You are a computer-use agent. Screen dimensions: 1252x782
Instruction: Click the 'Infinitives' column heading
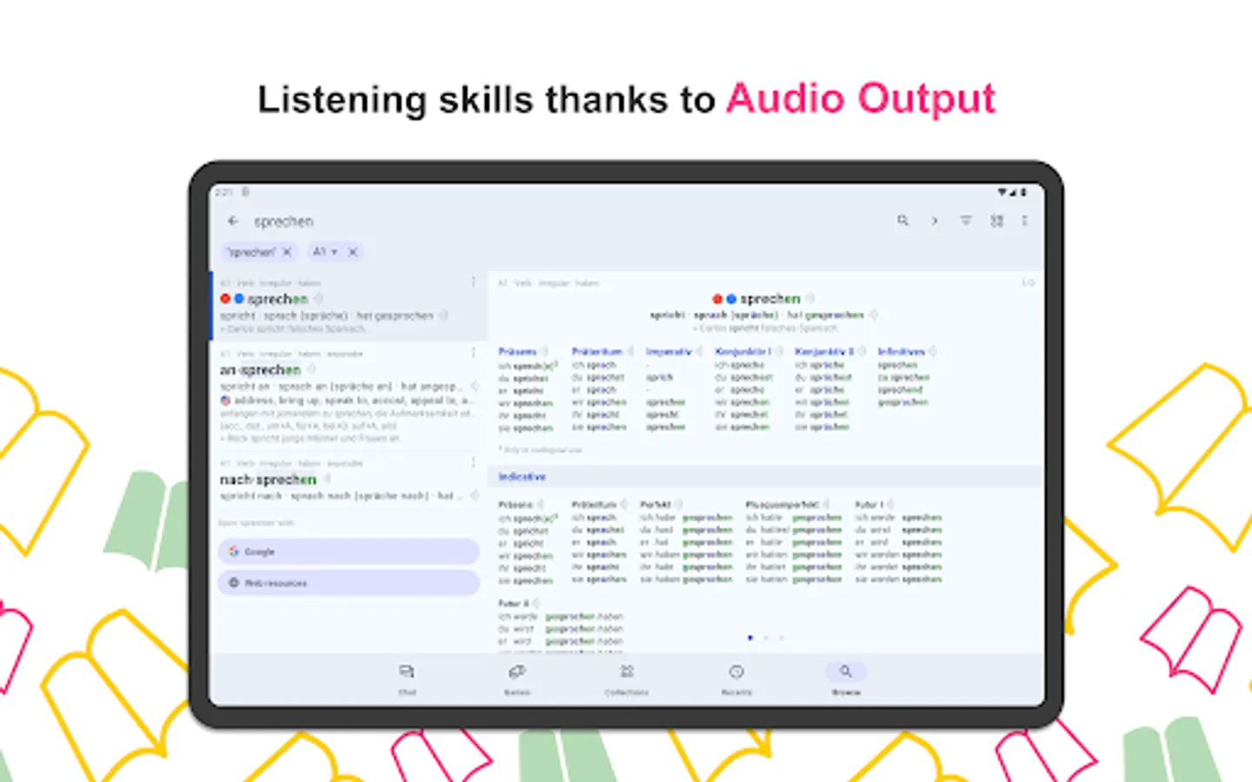902,352
